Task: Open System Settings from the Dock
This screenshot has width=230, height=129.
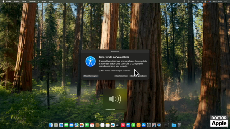Action: pyautogui.click(x=148, y=125)
